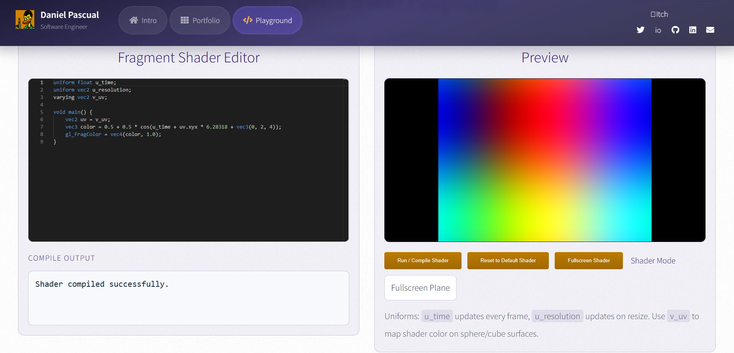
Task: Click the home icon beside Intro
Action: [x=134, y=20]
